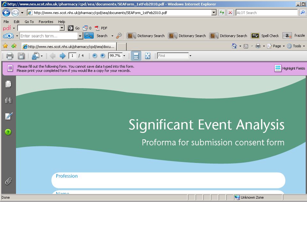
Task: Click the PDF Find text field
Action: click(173, 56)
